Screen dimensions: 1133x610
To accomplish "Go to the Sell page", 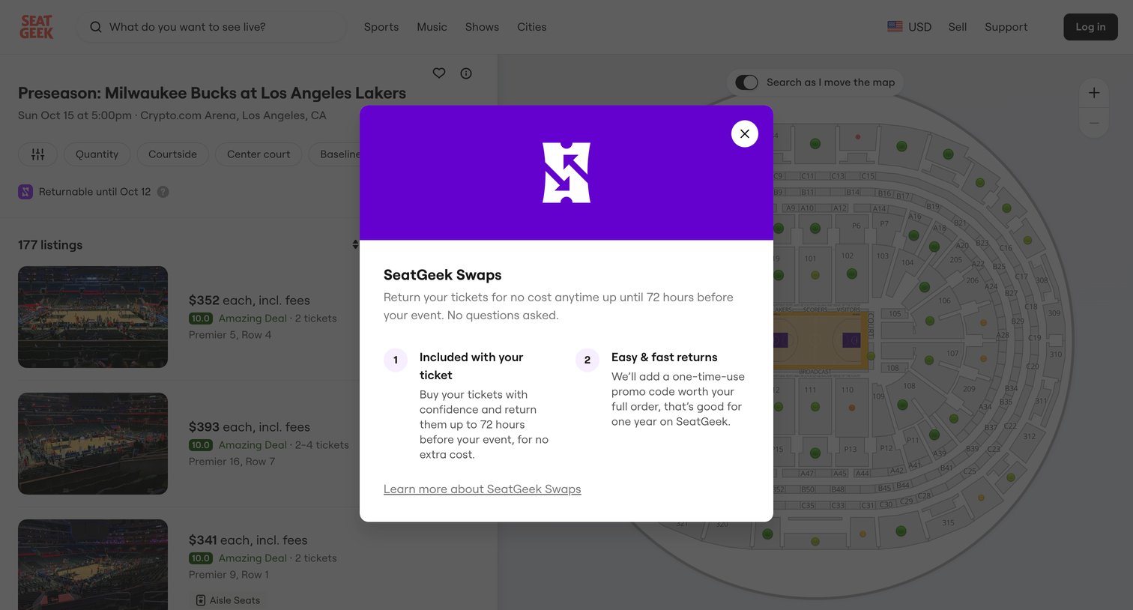I will [957, 27].
